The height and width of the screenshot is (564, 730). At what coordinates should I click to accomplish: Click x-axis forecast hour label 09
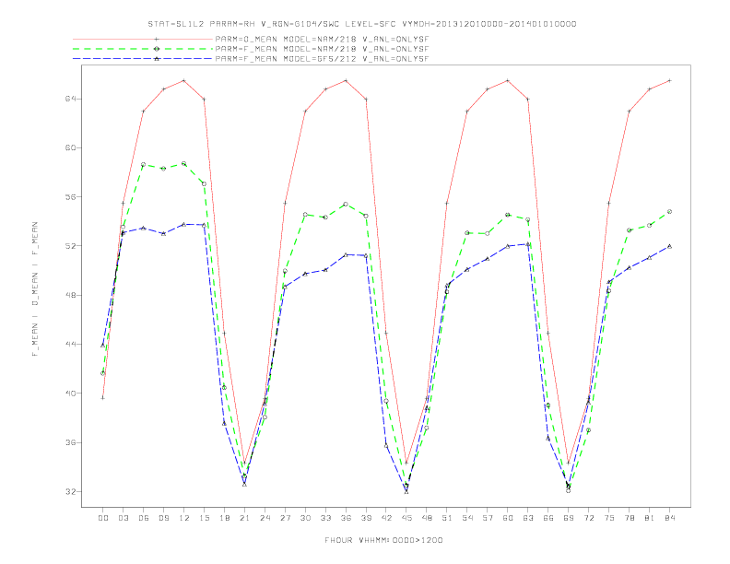(x=163, y=518)
